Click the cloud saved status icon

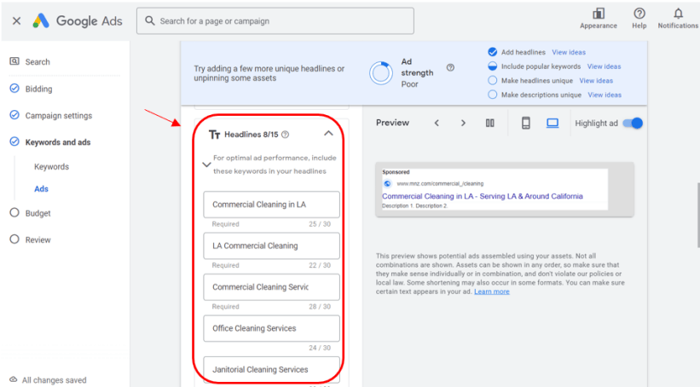pos(14,379)
